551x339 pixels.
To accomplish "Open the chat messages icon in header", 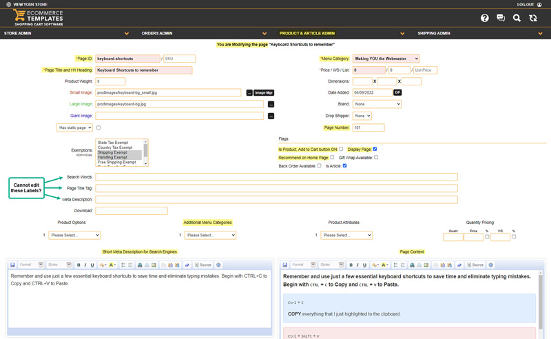I will click(501, 19).
